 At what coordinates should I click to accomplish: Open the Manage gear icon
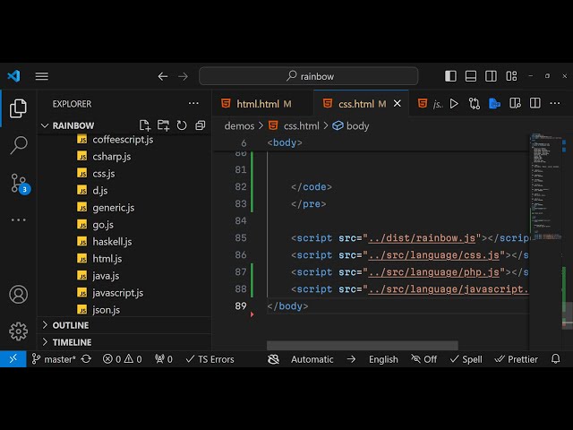[x=18, y=331]
